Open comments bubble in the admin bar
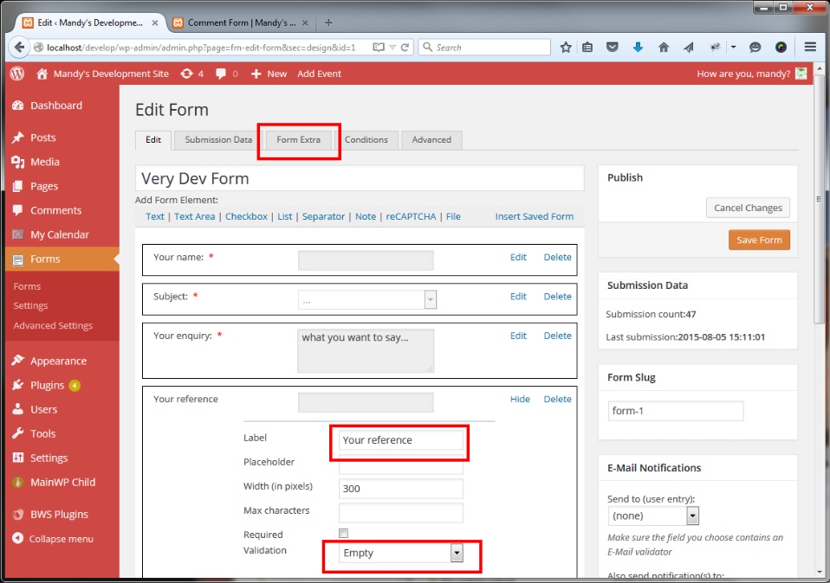This screenshot has height=583, width=830. coord(227,74)
